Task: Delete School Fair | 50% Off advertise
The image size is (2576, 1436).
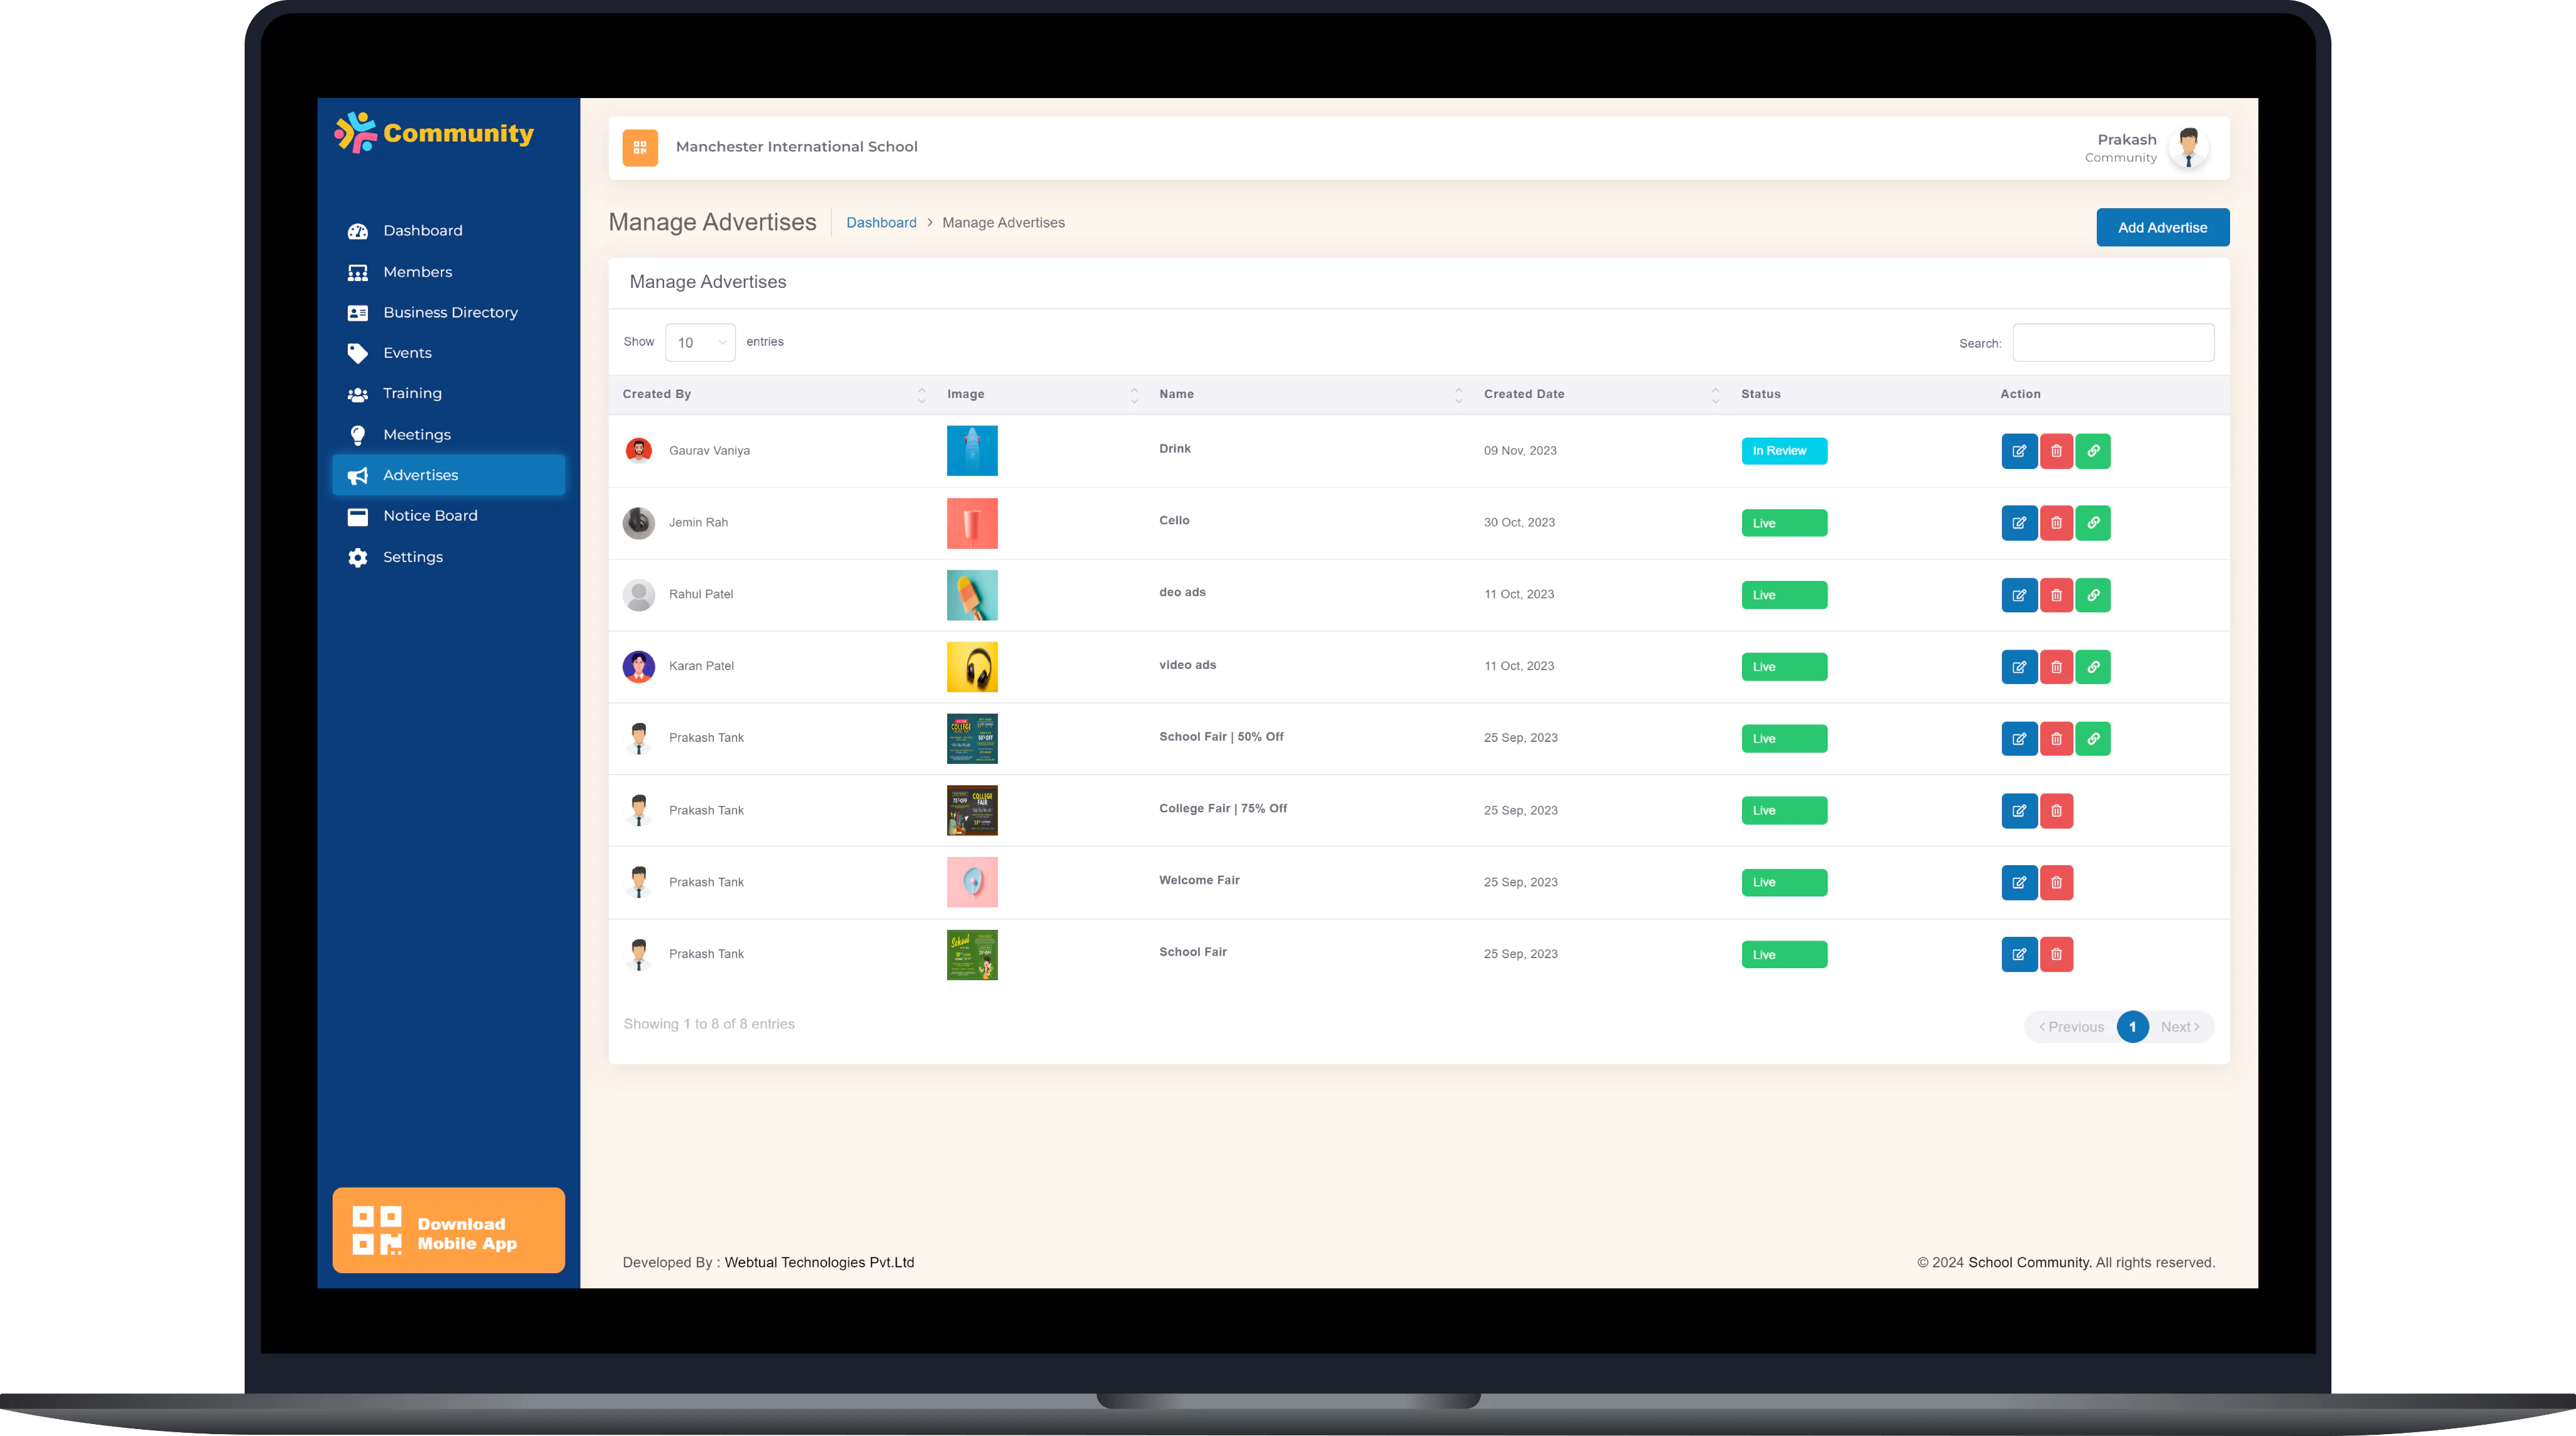Action: 2056,739
